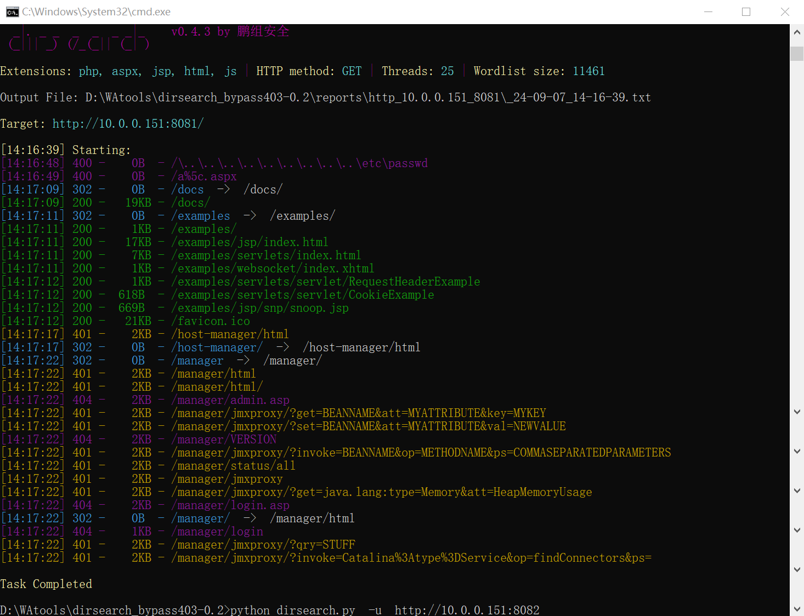This screenshot has width=804, height=616.
Task: Click the /manager/login.asp path
Action: [x=230, y=505]
